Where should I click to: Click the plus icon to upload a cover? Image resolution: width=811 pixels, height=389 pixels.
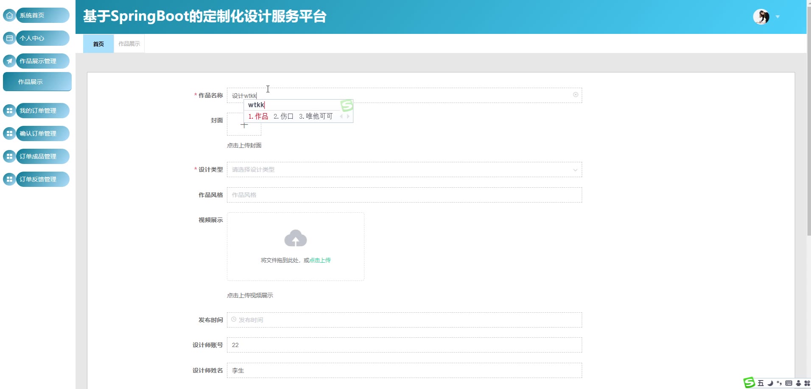pyautogui.click(x=244, y=125)
